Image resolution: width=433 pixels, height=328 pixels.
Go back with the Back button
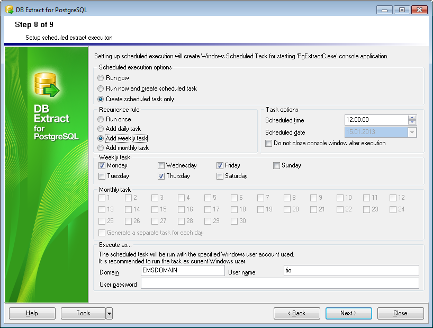click(x=297, y=313)
